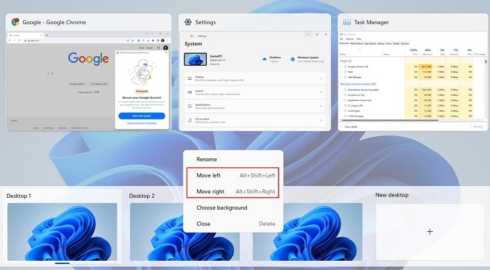The image size is (490, 270).
Task: Click the Gmail link on the Google page
Action: 141,48
